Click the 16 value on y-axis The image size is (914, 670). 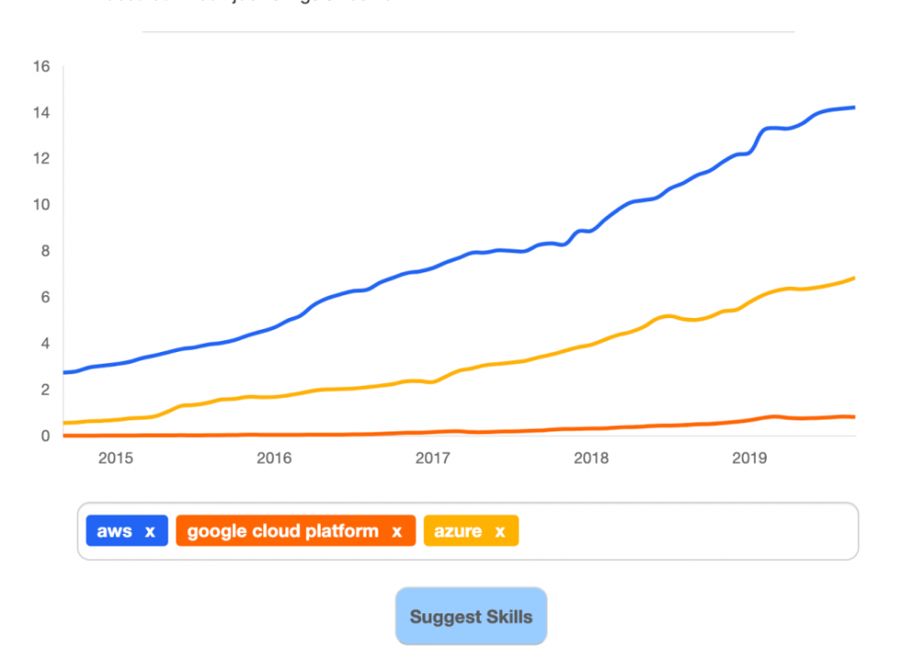[40, 66]
